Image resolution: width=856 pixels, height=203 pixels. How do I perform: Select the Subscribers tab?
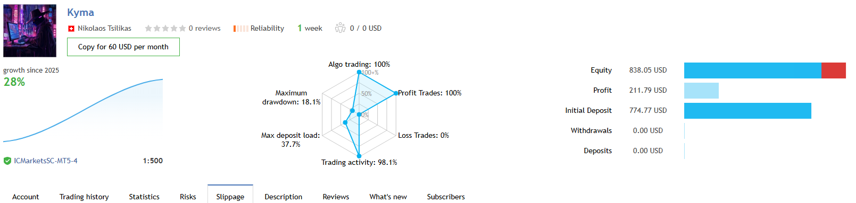446,197
